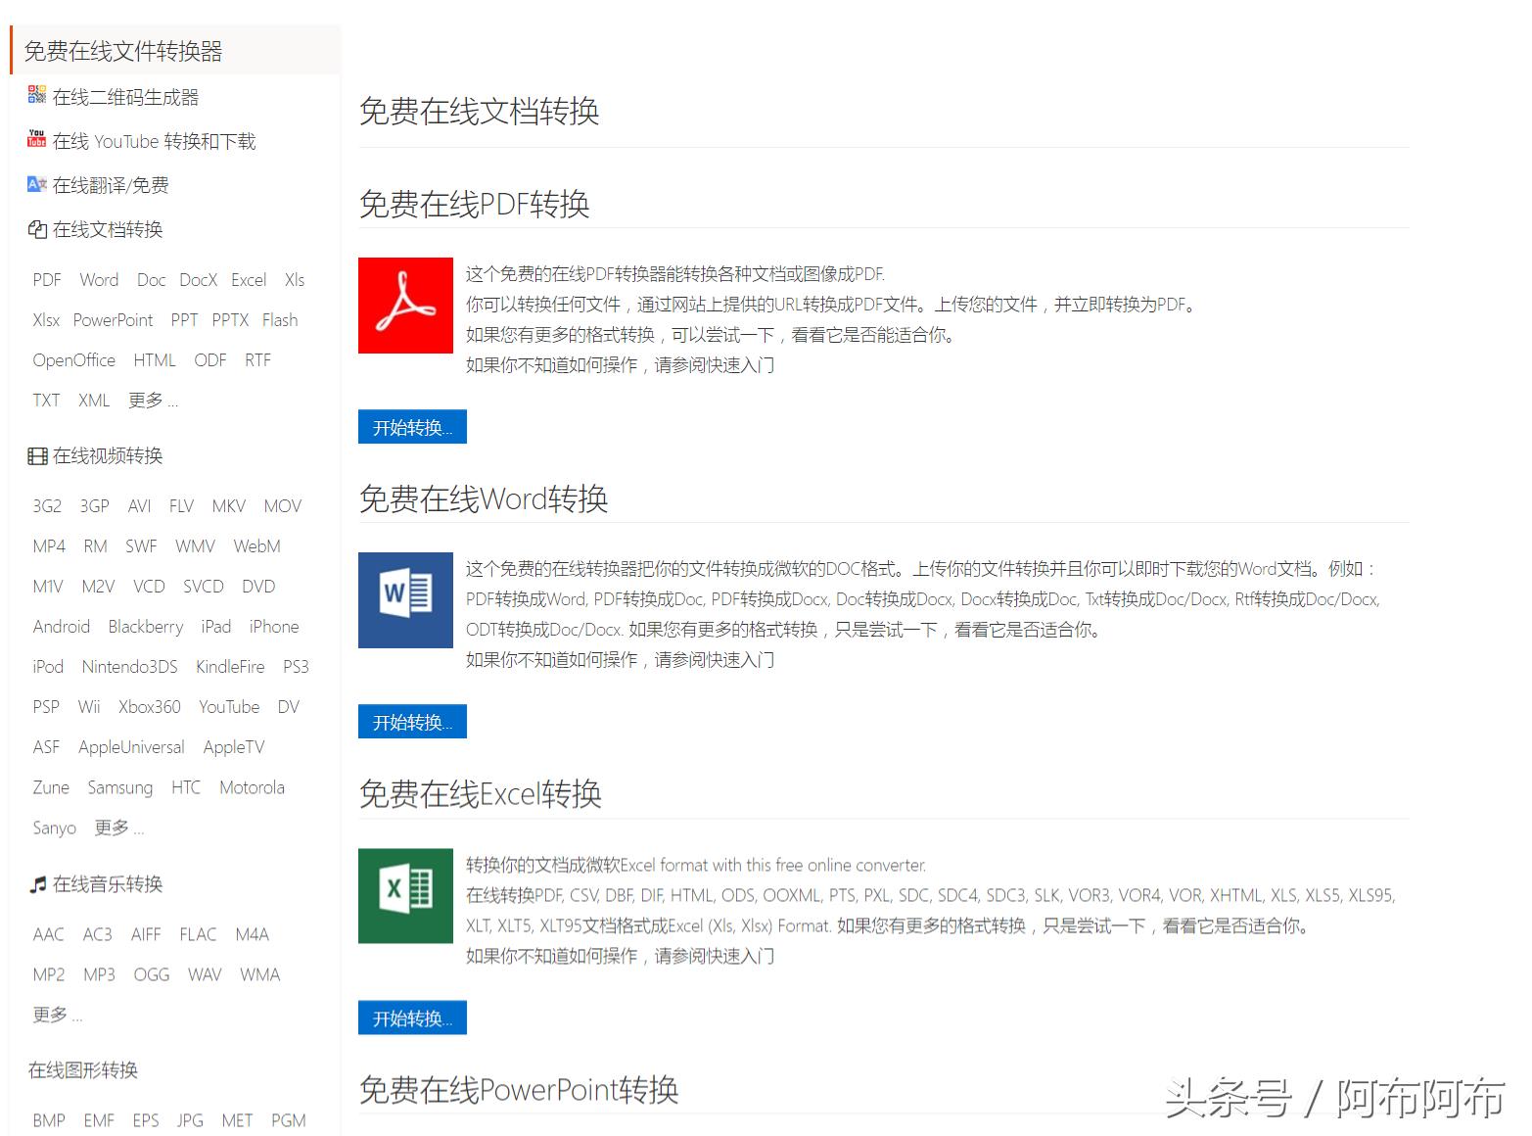This screenshot has height=1136, width=1532.
Task: Click the QR code generator icon
Action: 36,95
